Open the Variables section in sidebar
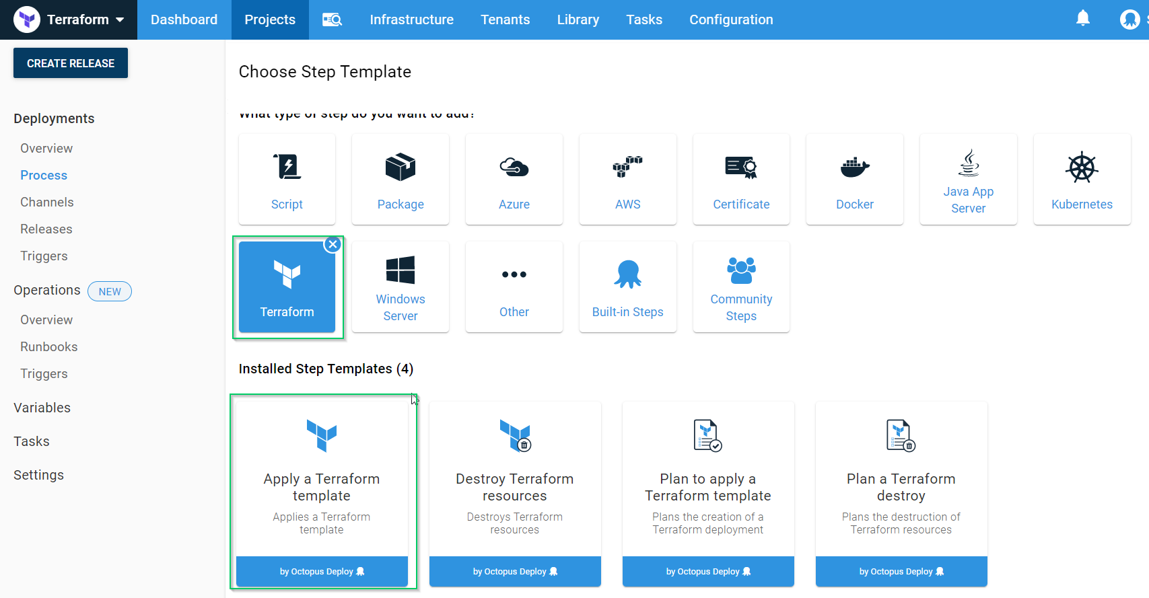The height and width of the screenshot is (598, 1149). [42, 408]
